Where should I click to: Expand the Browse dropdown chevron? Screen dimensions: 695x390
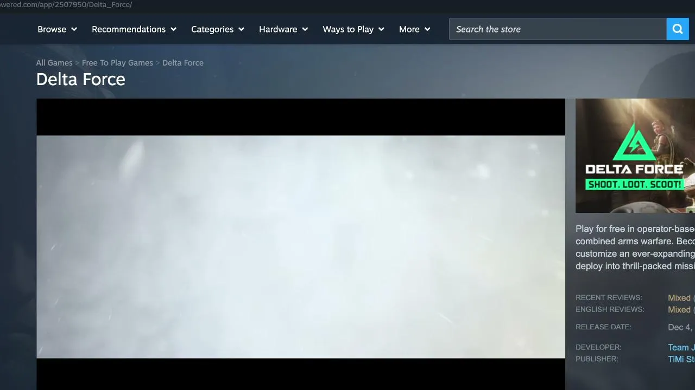coord(74,29)
